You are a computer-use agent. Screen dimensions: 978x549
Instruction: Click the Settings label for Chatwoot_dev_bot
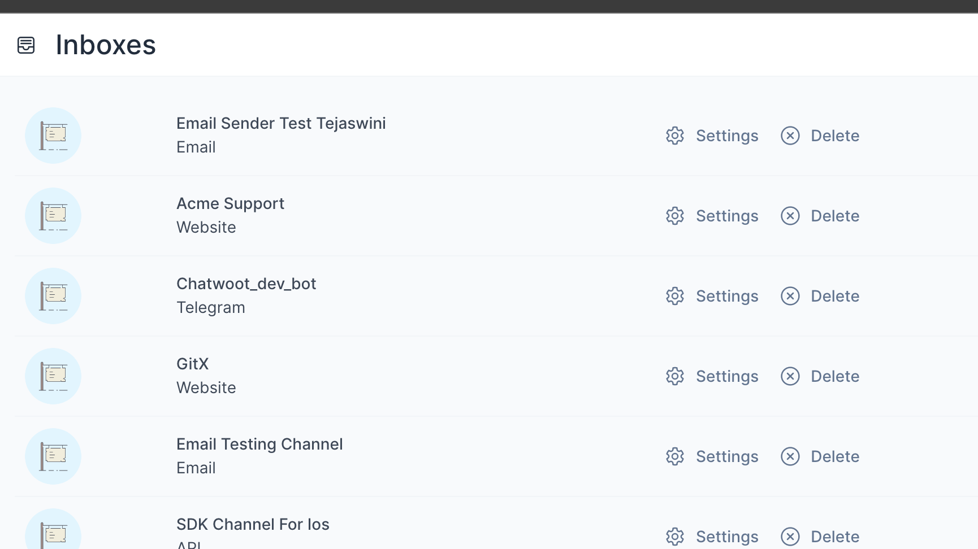727,296
